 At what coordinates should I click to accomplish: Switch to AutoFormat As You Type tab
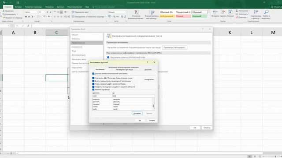[124, 70]
